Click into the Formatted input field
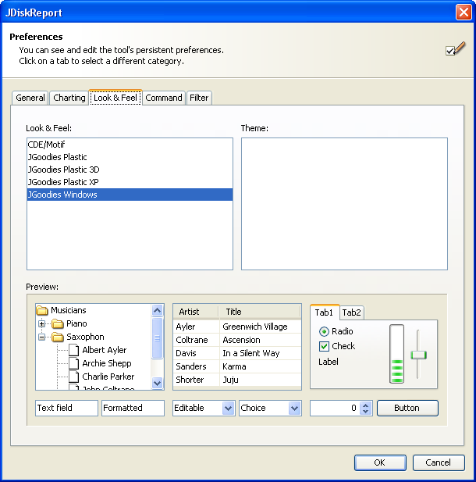Viewport: 476px width, 482px height. [x=133, y=408]
